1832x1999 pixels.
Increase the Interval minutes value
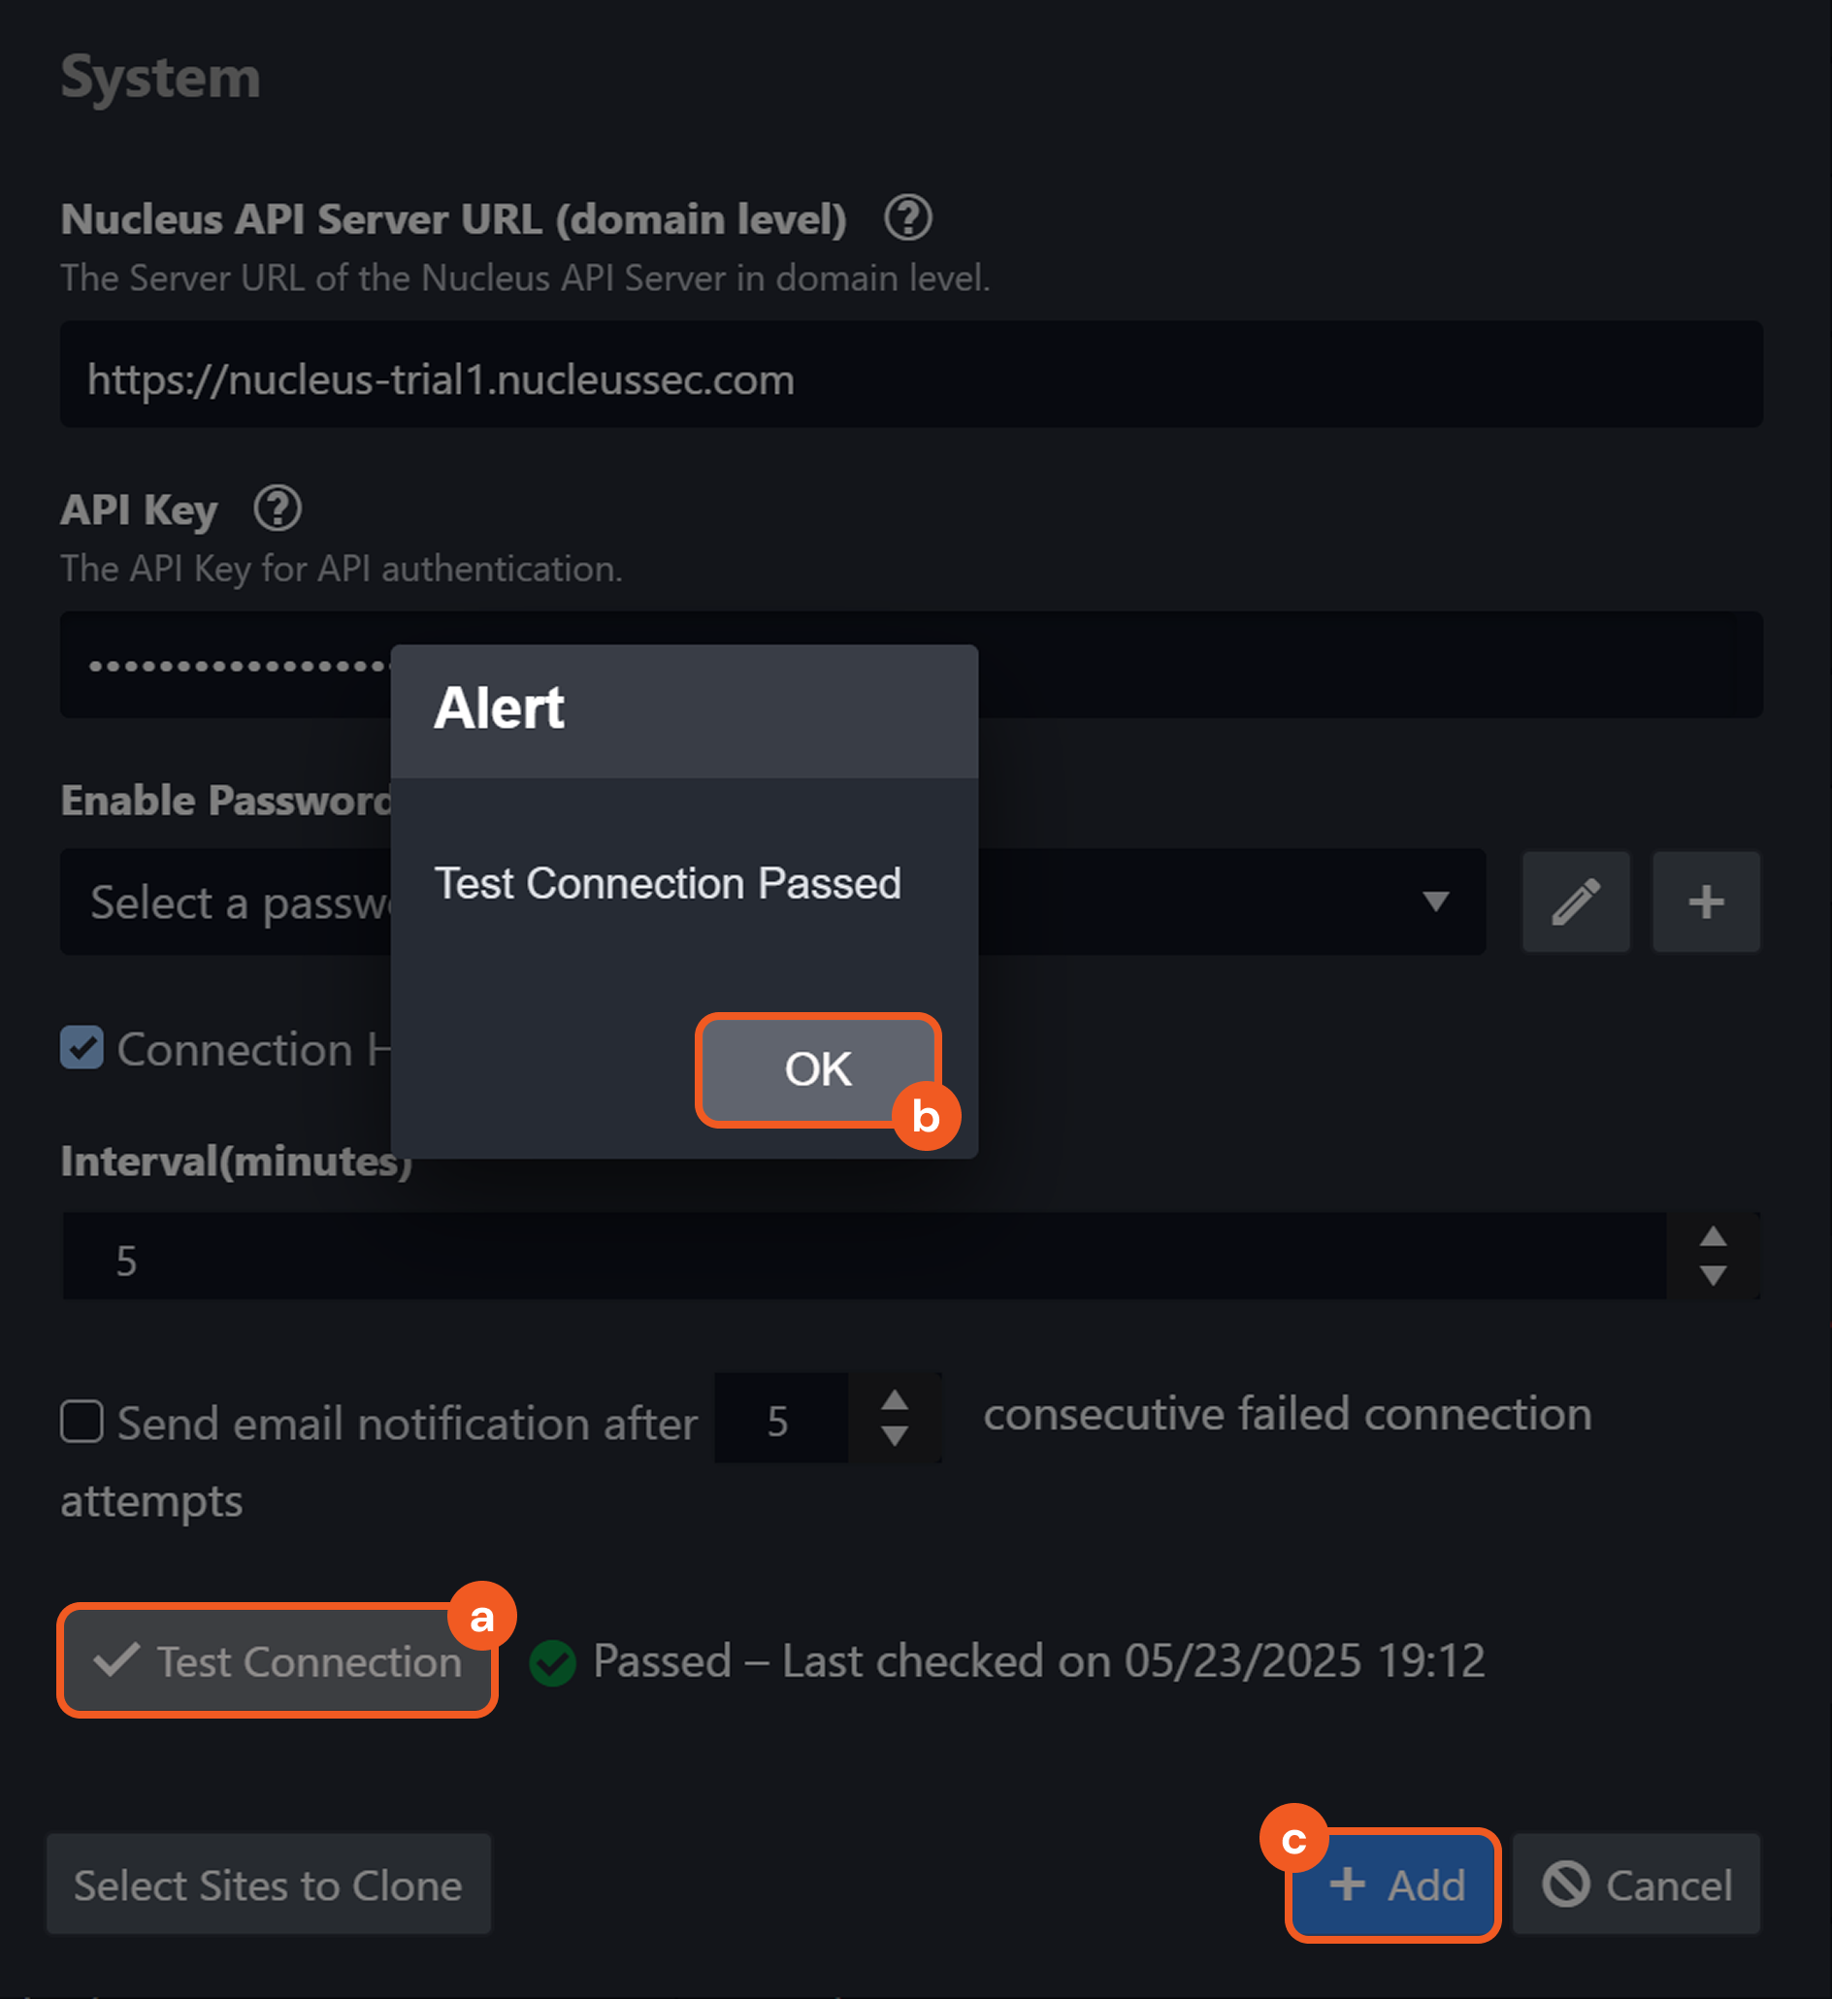pyautogui.click(x=1713, y=1236)
